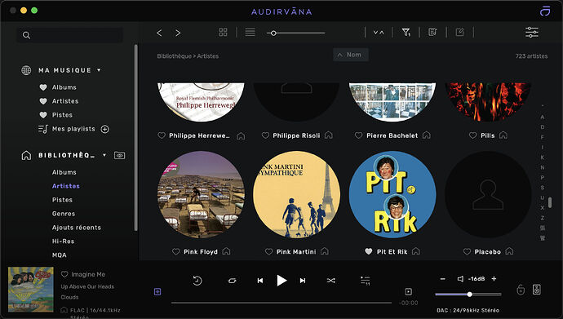Click the Audirvana logo icon top right

click(x=545, y=11)
